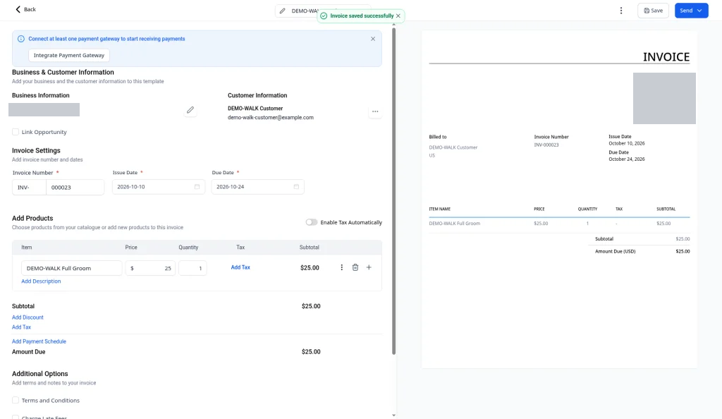The height and width of the screenshot is (419, 722).
Task: Click the INVOICE heading in preview
Action: click(x=666, y=56)
